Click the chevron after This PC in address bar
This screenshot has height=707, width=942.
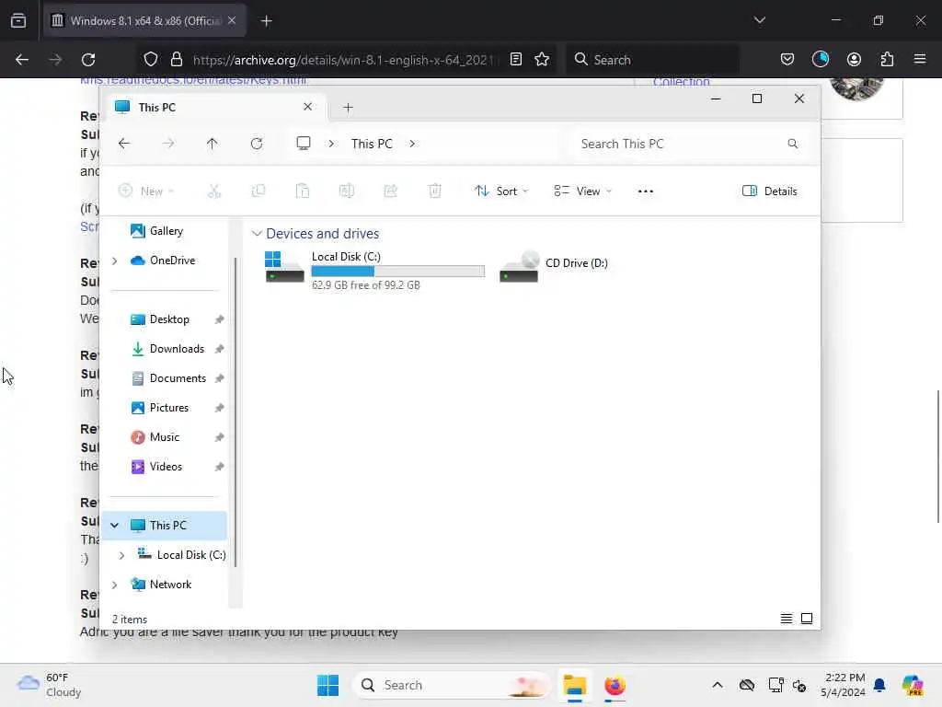point(412,144)
